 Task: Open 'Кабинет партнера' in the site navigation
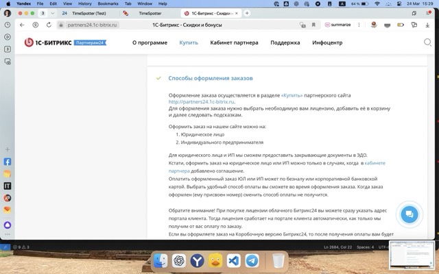pos(234,42)
